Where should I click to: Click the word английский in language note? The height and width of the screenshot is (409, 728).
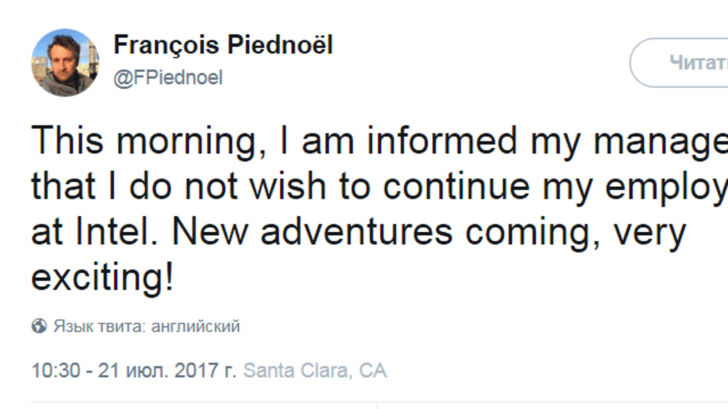click(x=195, y=326)
